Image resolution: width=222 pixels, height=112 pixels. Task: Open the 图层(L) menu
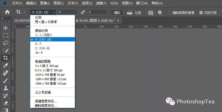[x=59, y=3]
